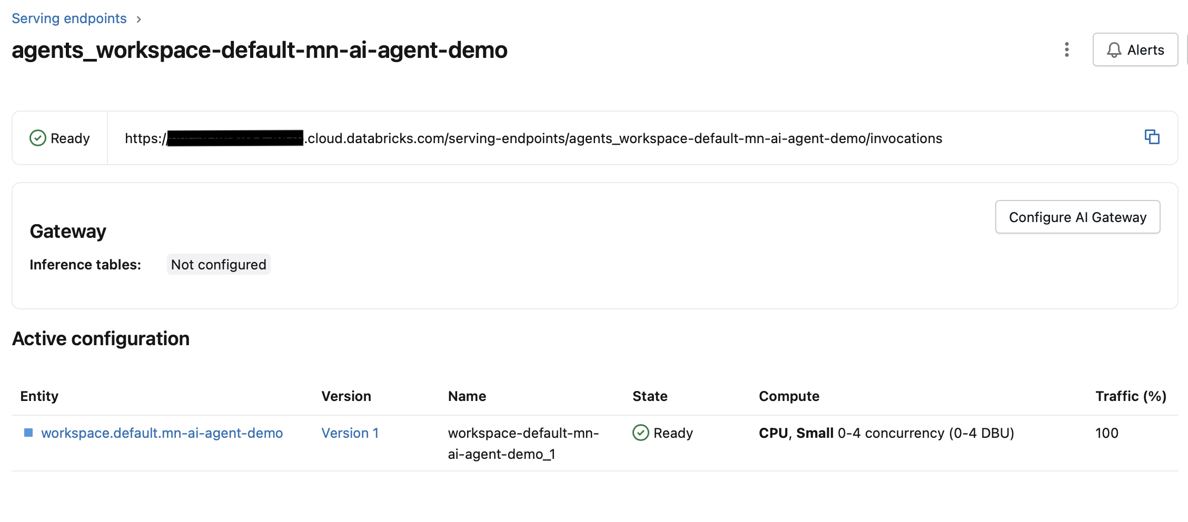Click the endpoint invocations URL text

533,138
